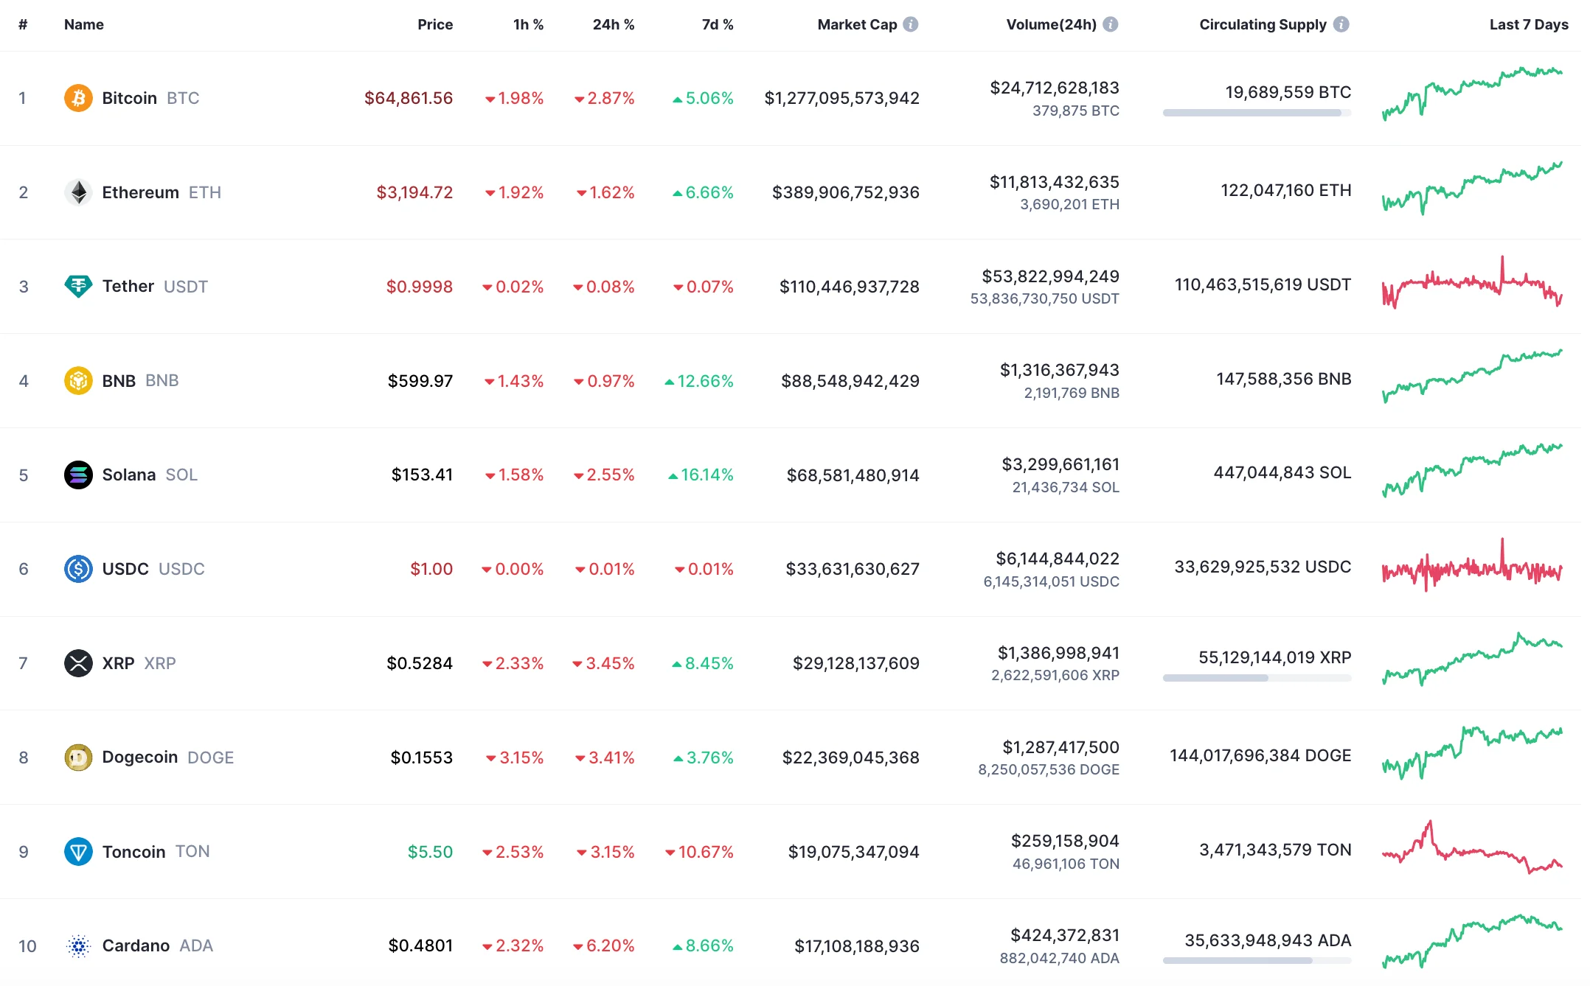1590x986 pixels.
Task: Click the Circulating Supply info icon
Action: click(x=1341, y=24)
